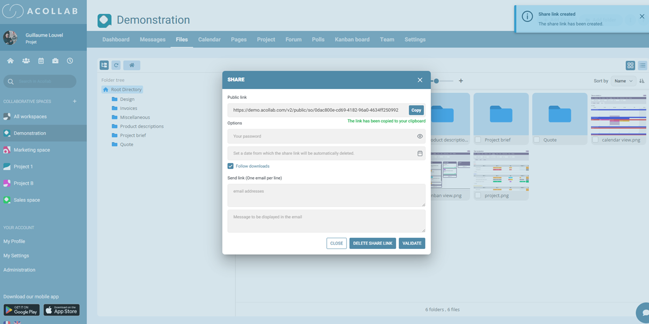Image resolution: width=649 pixels, height=324 pixels.
Task: Select the Quote folder checkbox
Action: pyautogui.click(x=537, y=140)
